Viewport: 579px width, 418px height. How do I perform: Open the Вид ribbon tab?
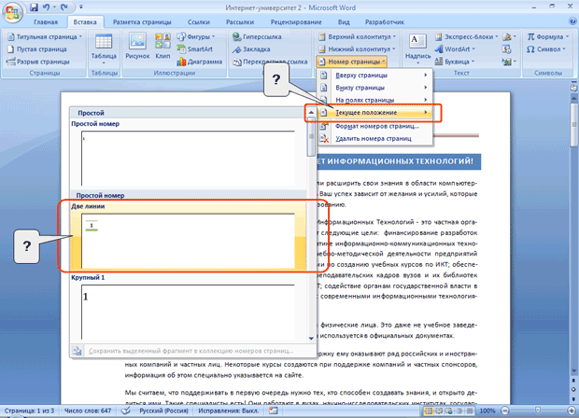click(344, 22)
